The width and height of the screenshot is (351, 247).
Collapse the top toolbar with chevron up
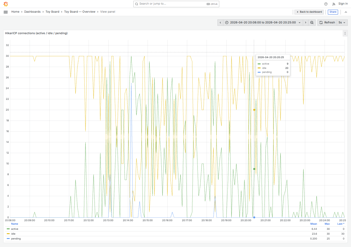[346, 12]
